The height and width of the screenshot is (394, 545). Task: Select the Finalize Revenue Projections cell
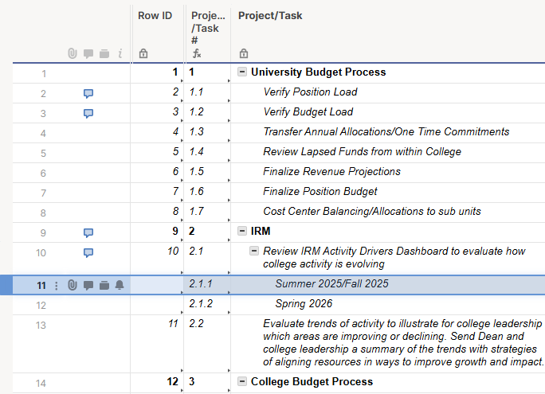[331, 172]
